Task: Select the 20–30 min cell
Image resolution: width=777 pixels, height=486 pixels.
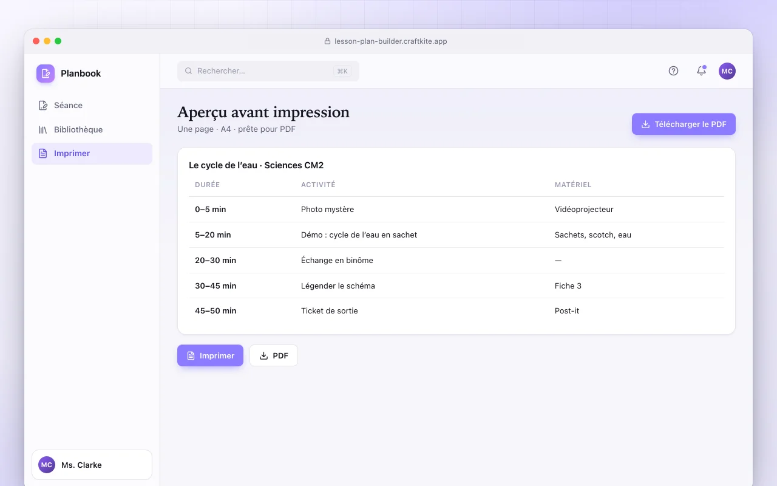Action: pyautogui.click(x=215, y=261)
